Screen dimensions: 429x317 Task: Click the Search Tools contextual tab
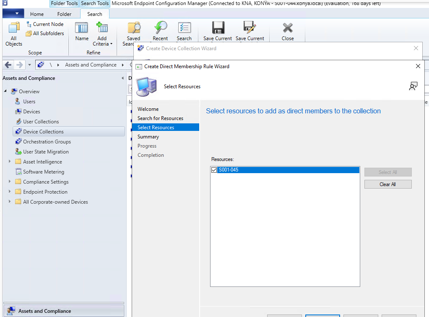click(x=95, y=3)
